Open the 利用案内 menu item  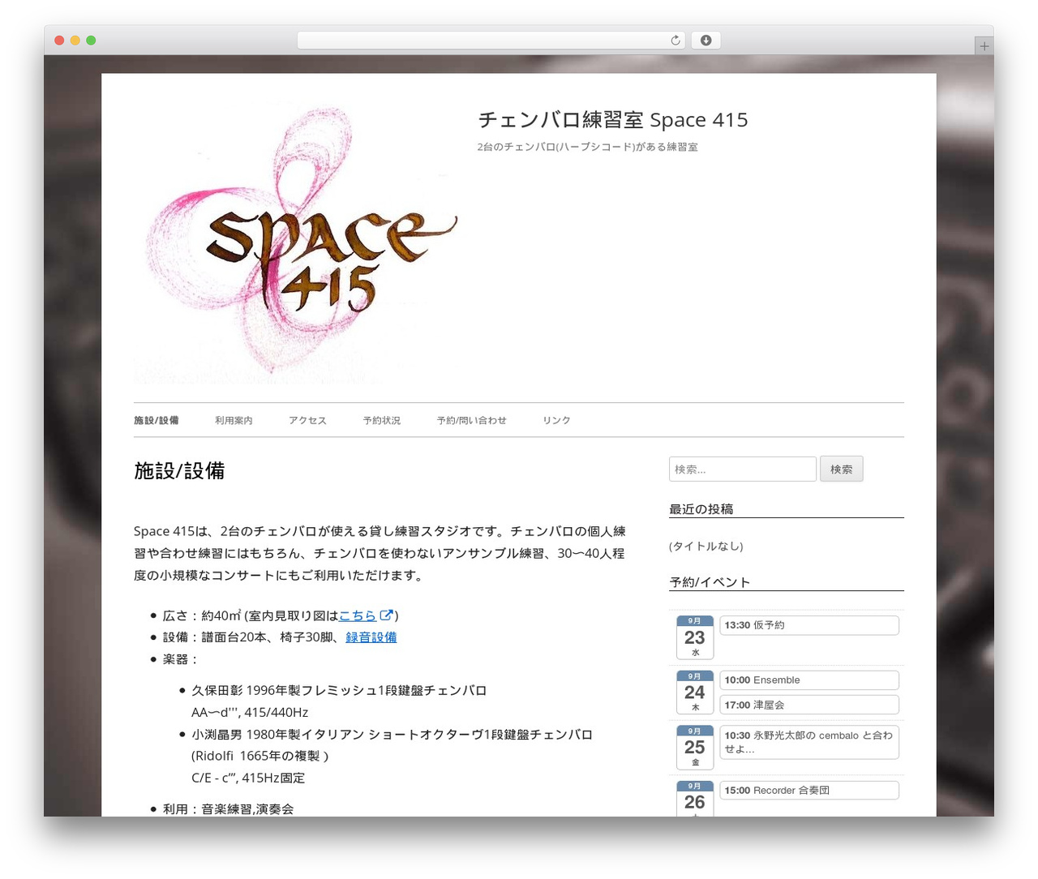(234, 420)
